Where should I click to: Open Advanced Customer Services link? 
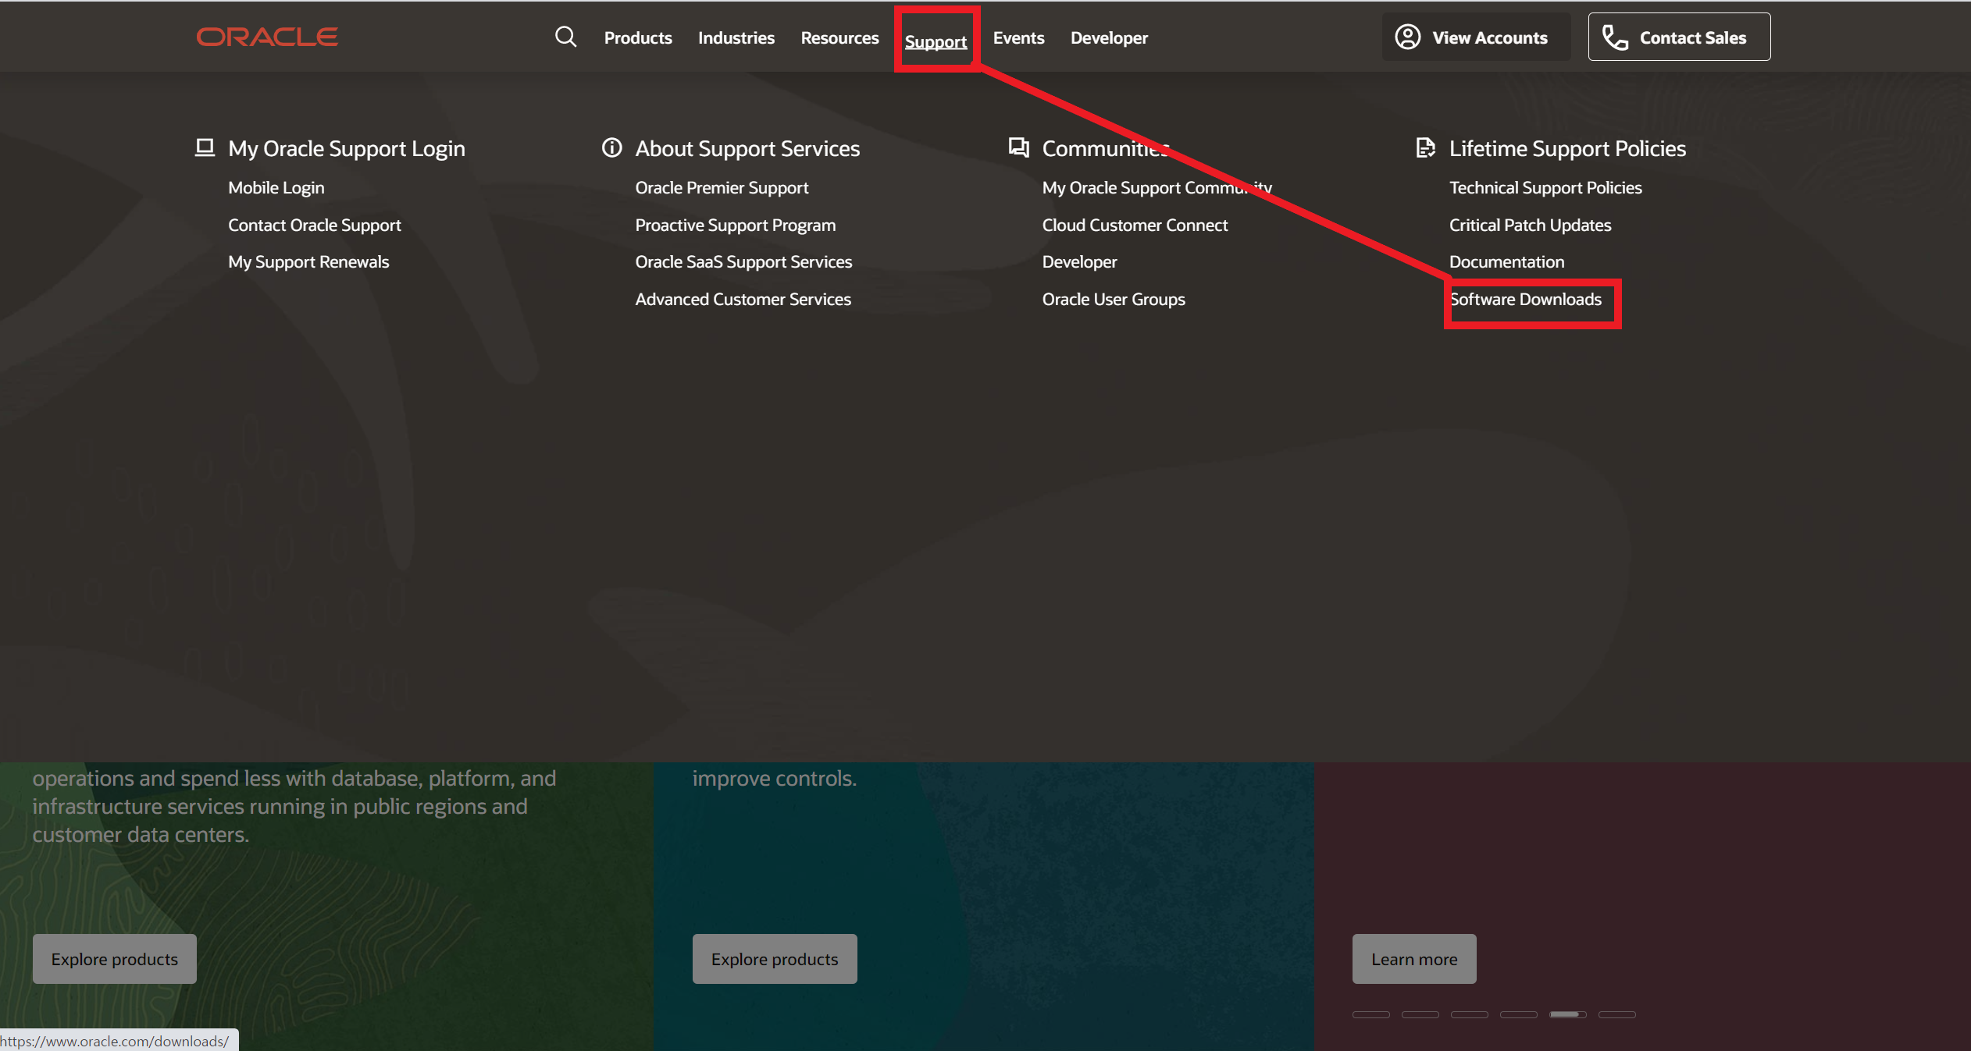(743, 299)
